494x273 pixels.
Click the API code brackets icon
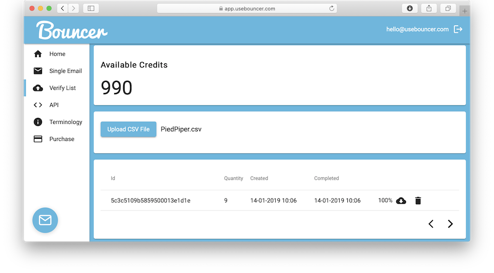(x=38, y=105)
